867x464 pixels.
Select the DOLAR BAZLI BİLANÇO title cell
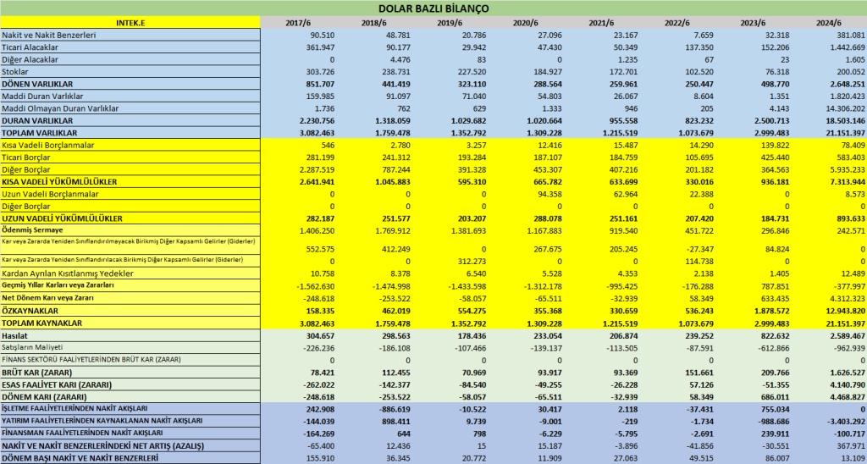(433, 8)
